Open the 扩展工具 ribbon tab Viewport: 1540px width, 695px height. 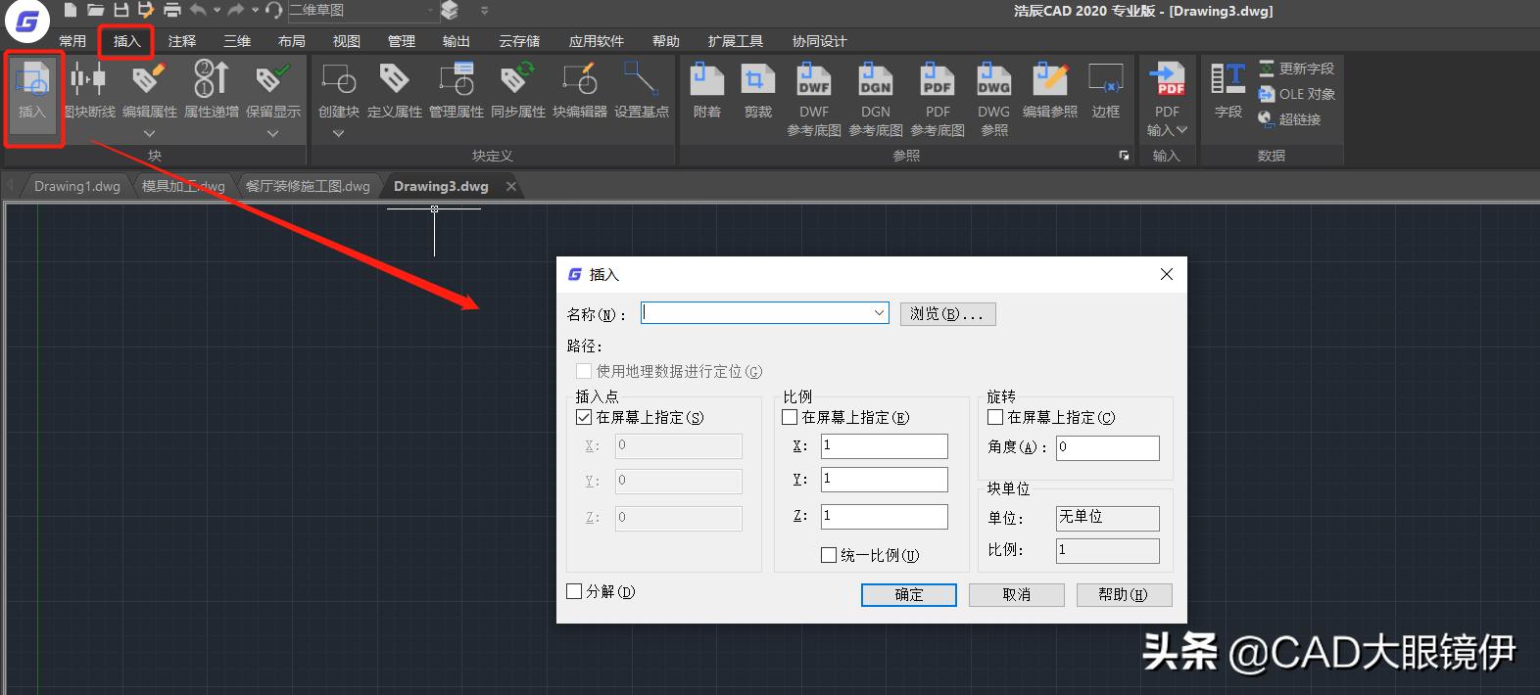pyautogui.click(x=736, y=41)
